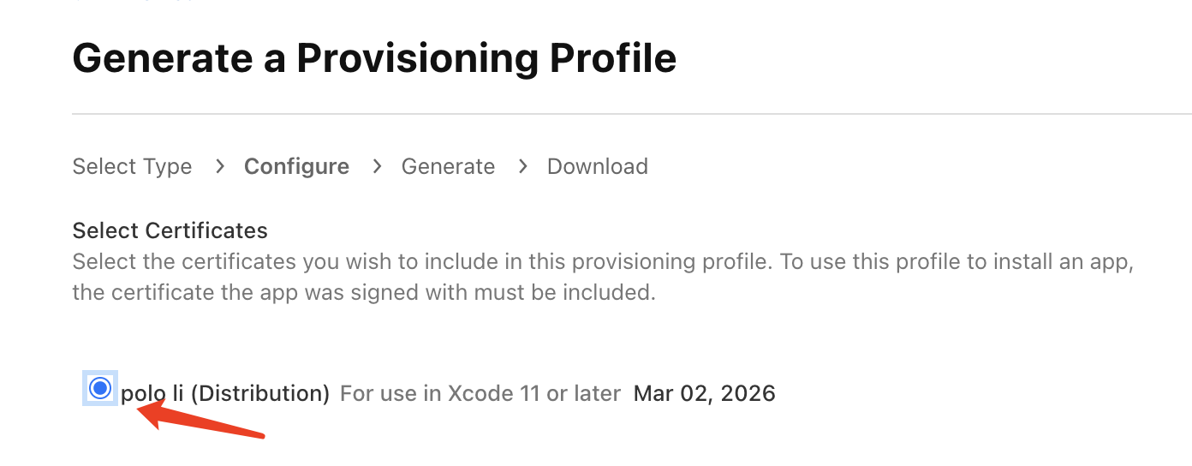Viewport: 1192px width, 466px height.
Task: Click the horizontal divider under the heading
Action: (x=632, y=113)
